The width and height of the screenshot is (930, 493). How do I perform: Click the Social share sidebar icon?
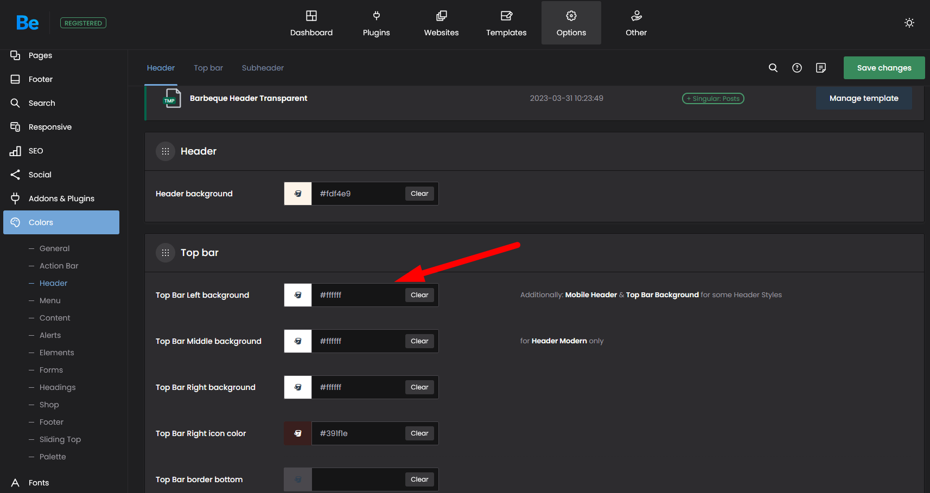[x=15, y=175]
